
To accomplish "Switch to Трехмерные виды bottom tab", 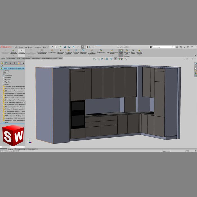I will pos(20,149).
